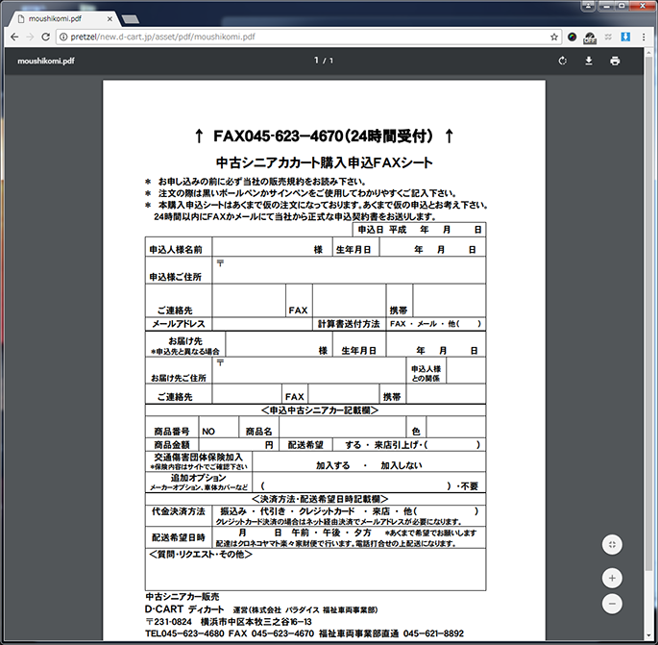This screenshot has width=658, height=645.
Task: Rotate the PDF clockwise
Action: tap(562, 61)
